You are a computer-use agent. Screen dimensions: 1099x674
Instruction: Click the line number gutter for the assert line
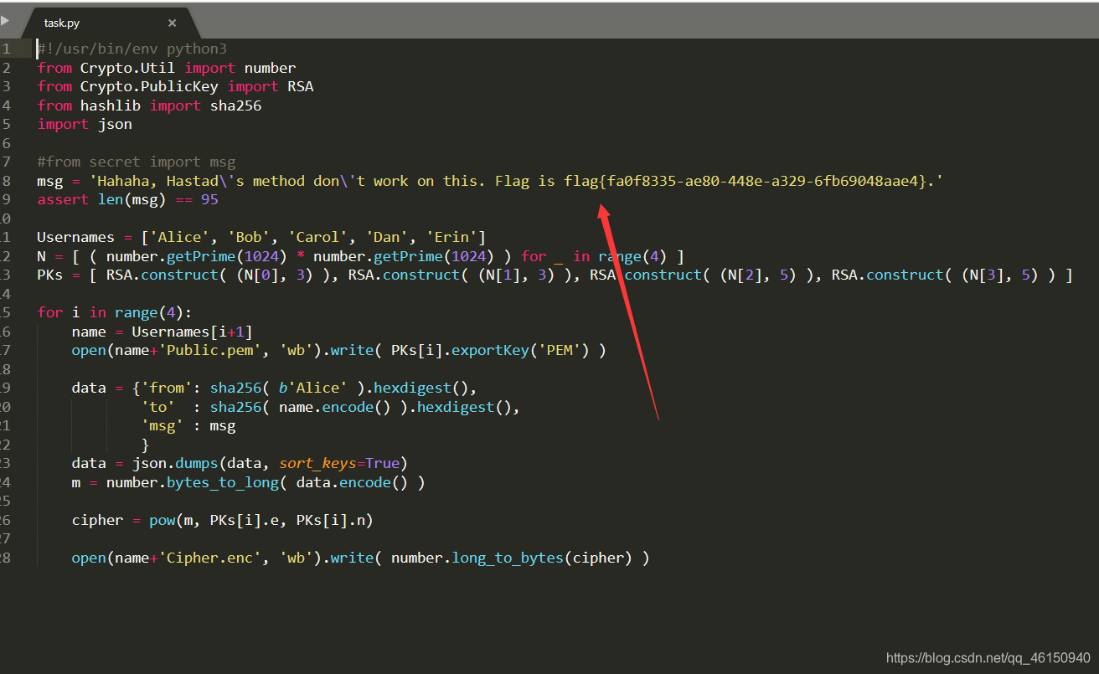[x=7, y=199]
